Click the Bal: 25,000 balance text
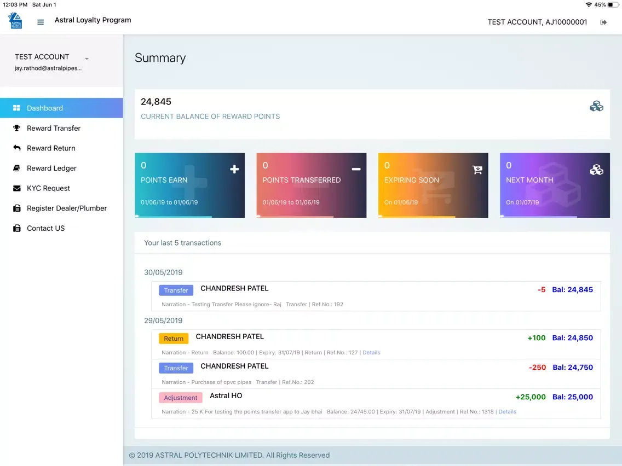The width and height of the screenshot is (622, 466). [572, 397]
